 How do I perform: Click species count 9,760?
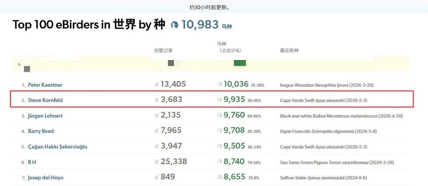pyautogui.click(x=234, y=115)
